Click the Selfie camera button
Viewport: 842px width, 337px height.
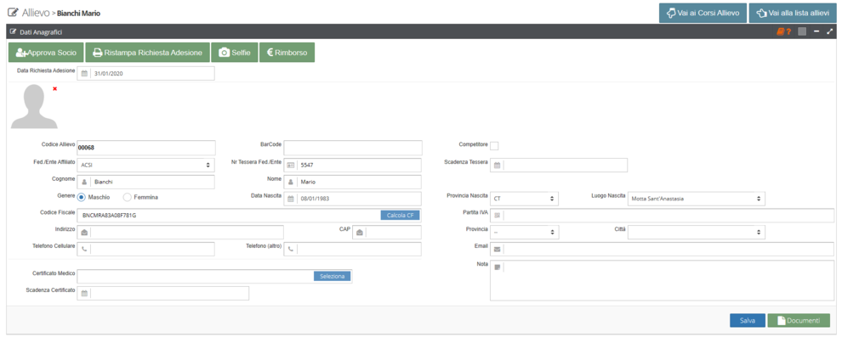(x=235, y=53)
